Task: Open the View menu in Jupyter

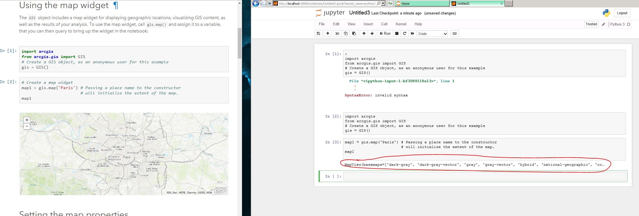Action: coord(351,24)
